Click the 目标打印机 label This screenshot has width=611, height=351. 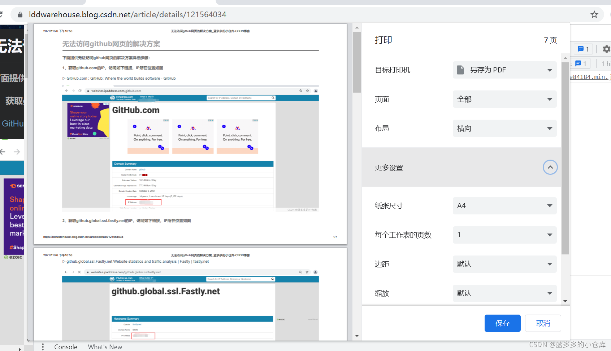click(x=393, y=70)
